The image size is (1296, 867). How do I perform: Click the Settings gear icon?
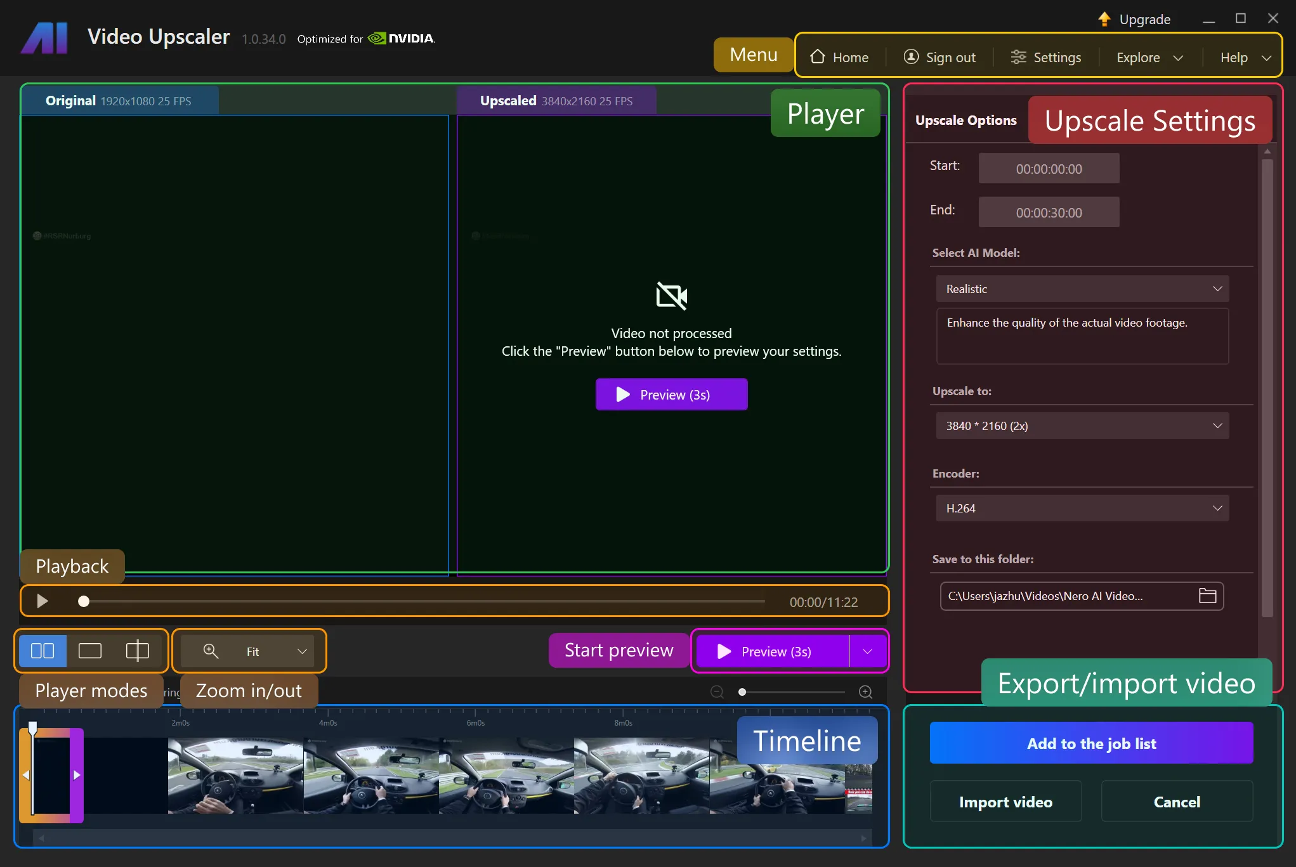[x=1018, y=56]
